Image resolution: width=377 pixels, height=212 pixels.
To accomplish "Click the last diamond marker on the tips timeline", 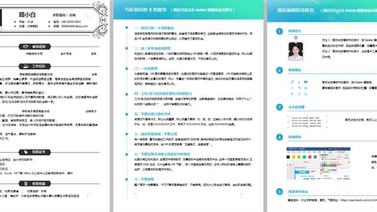I will [x=127, y=179].
